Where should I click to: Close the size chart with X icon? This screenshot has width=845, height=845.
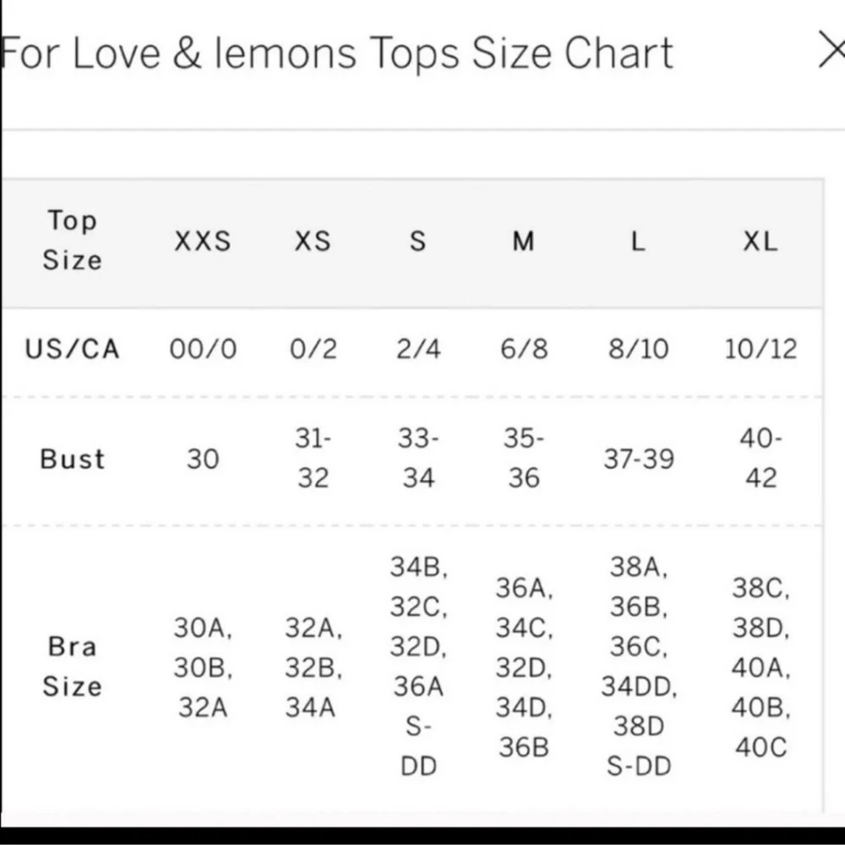[x=832, y=50]
